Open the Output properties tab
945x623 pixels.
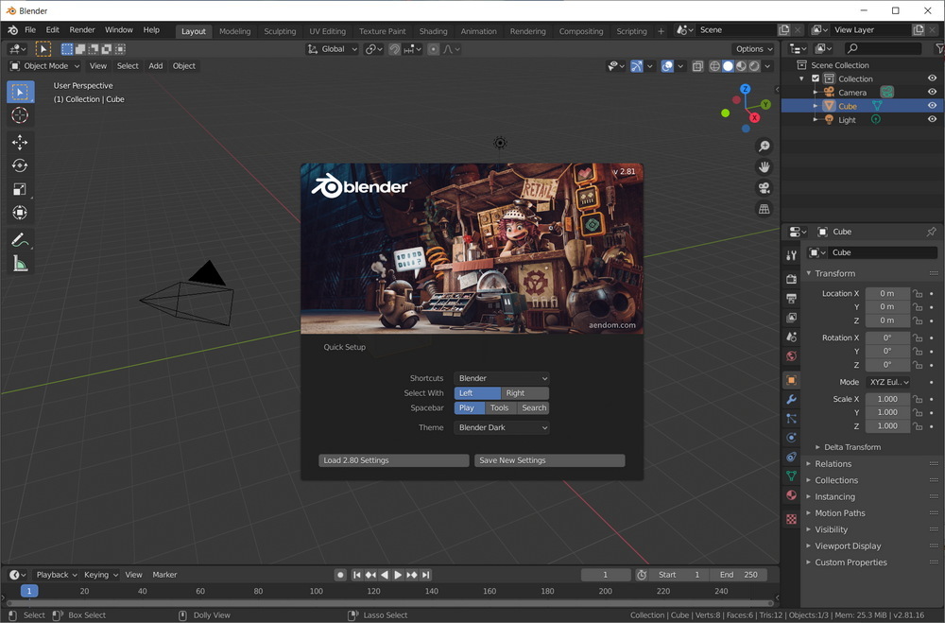[791, 298]
